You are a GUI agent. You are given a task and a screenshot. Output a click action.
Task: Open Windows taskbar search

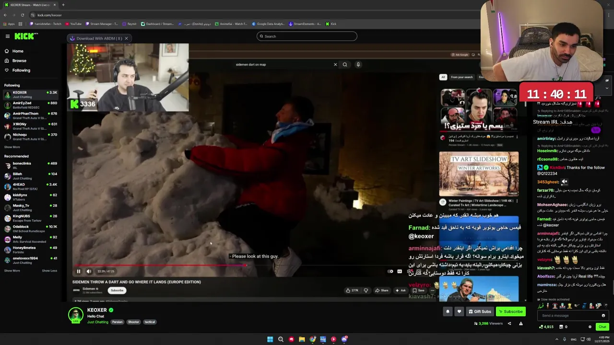point(281,339)
